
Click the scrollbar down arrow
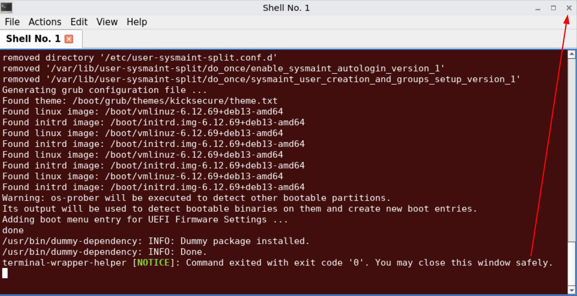click(x=571, y=290)
